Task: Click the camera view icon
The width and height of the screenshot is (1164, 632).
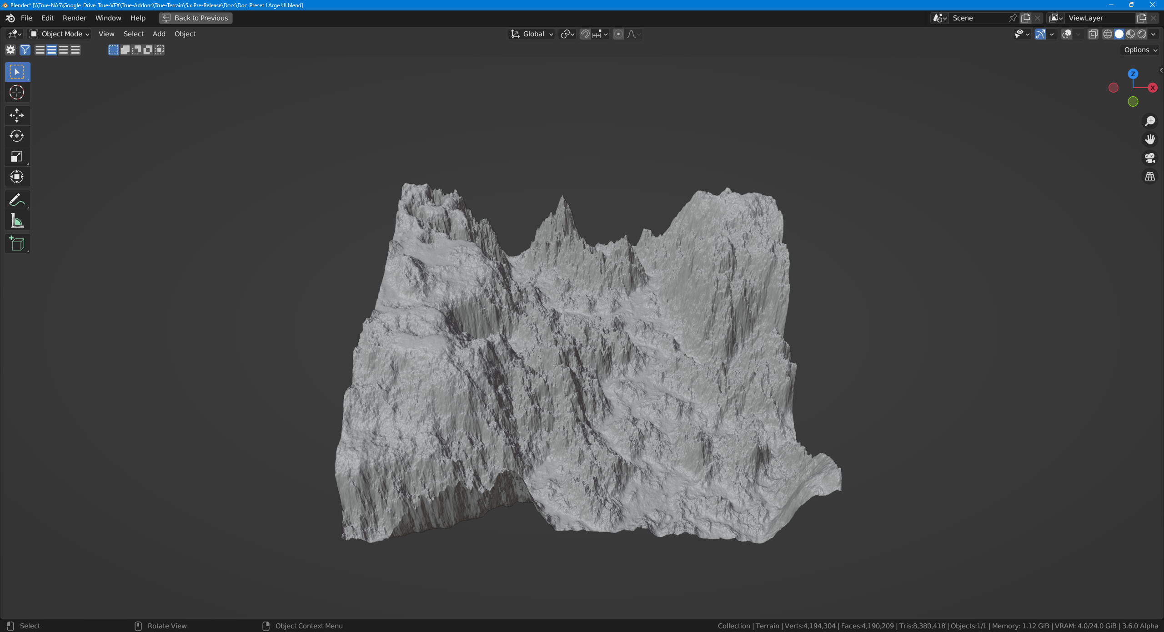Action: [1150, 158]
